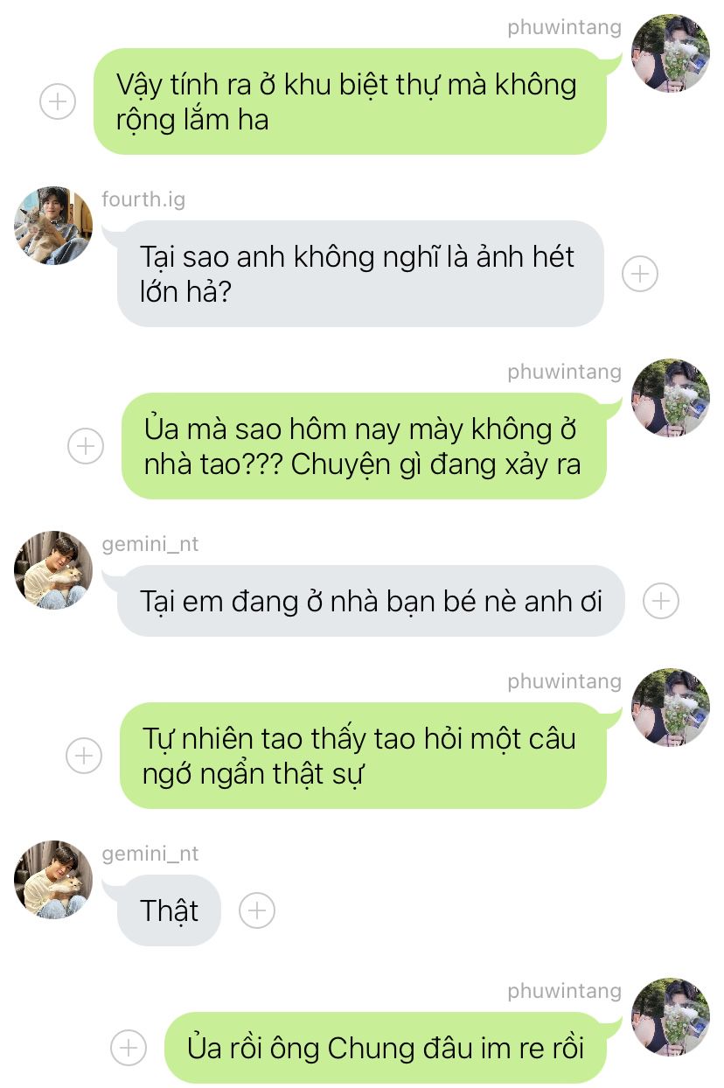This screenshot has width=724, height=1088.
Task: Click the fourth.ig username label
Action: (x=143, y=199)
